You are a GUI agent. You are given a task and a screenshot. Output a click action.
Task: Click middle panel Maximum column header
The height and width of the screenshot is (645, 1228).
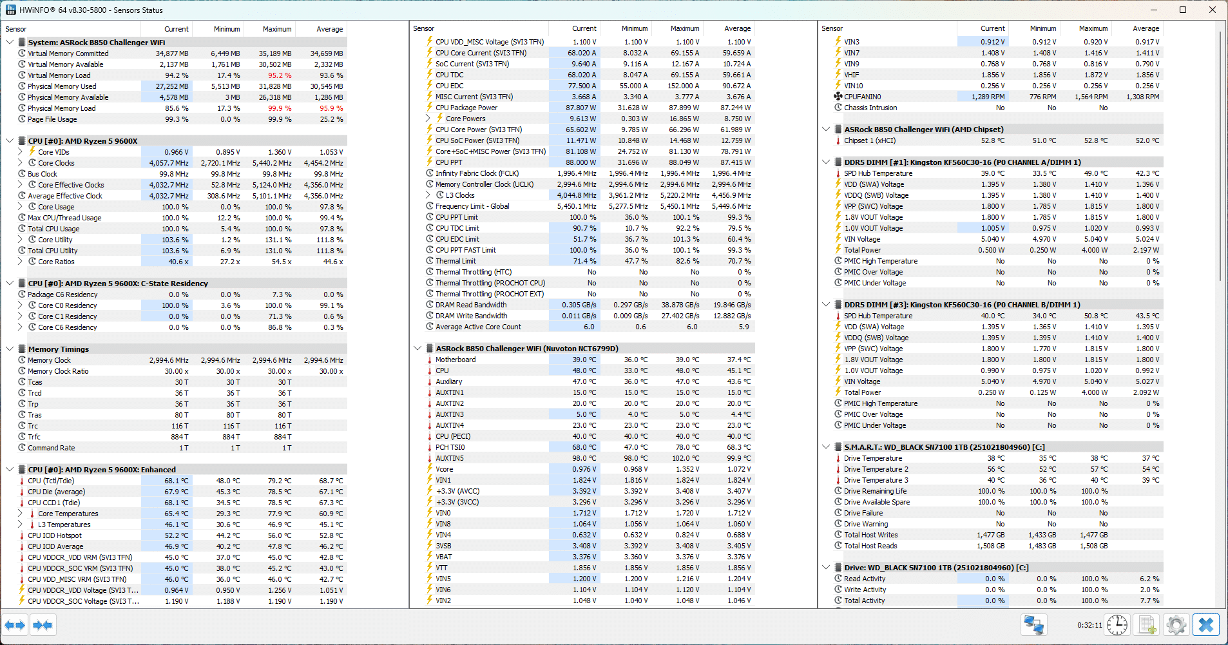point(677,28)
